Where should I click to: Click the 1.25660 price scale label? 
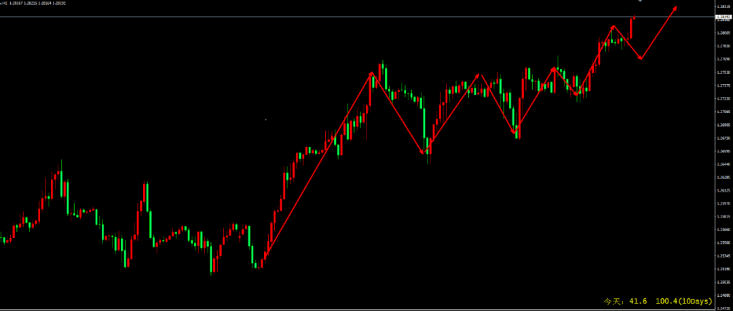pyautogui.click(x=723, y=229)
